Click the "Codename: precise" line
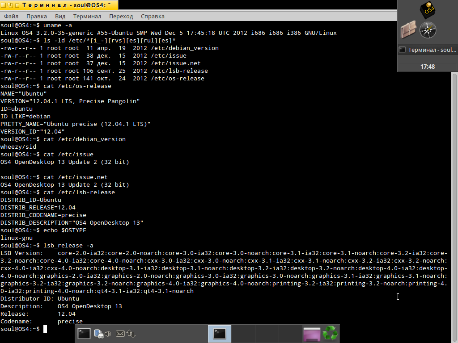Image resolution: width=458 pixels, height=343 pixels. click(x=42, y=321)
